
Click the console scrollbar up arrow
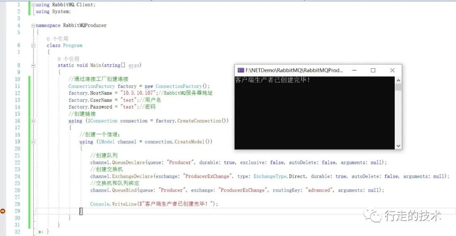click(398, 81)
